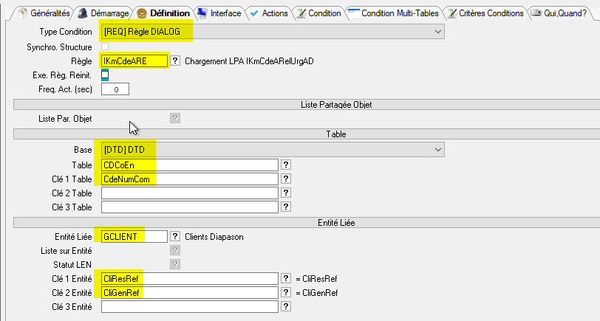Click the question mark for Clé 3 Entité
600x321 pixels.
click(286, 306)
